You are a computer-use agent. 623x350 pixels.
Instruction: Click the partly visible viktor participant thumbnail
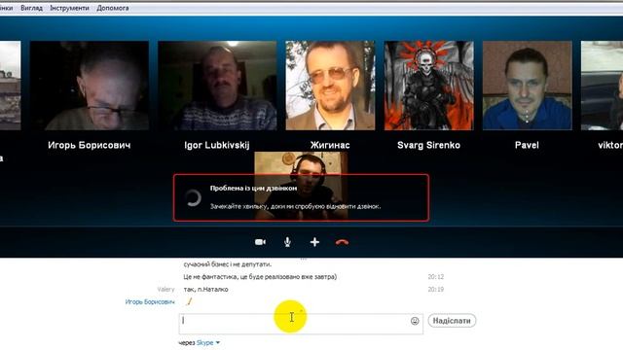tap(602, 86)
